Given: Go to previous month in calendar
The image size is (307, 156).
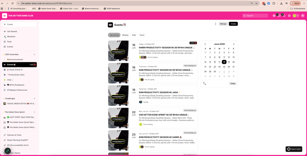Looking at the screenshot, I should (205, 44).
